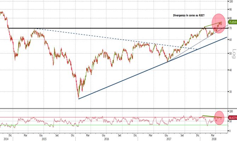Viewport: 237px width, 141px height.
Task: Click the Mar month label of 2018
Action: pyautogui.click(x=213, y=135)
